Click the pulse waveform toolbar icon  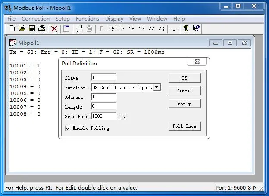click(x=102, y=29)
